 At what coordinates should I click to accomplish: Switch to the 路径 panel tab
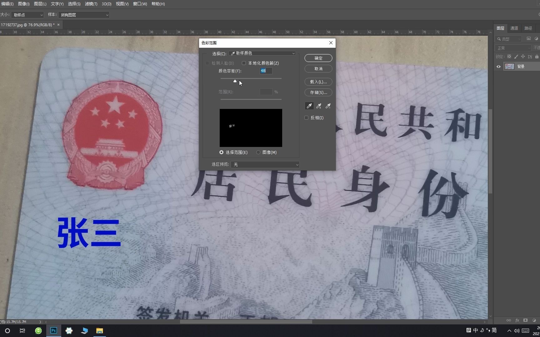pyautogui.click(x=528, y=28)
